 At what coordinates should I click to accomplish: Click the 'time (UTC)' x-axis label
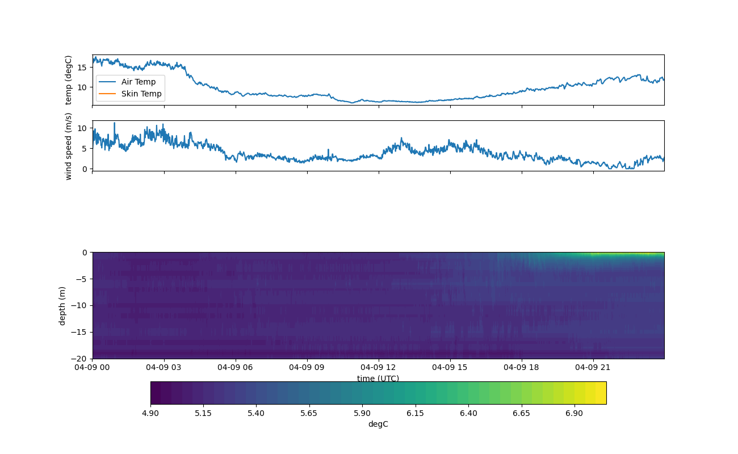pos(378,379)
